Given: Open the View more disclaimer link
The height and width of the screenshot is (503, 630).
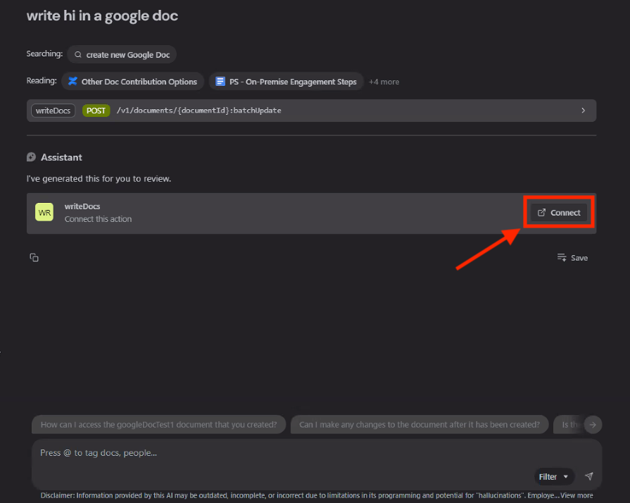Looking at the screenshot, I should (x=577, y=495).
